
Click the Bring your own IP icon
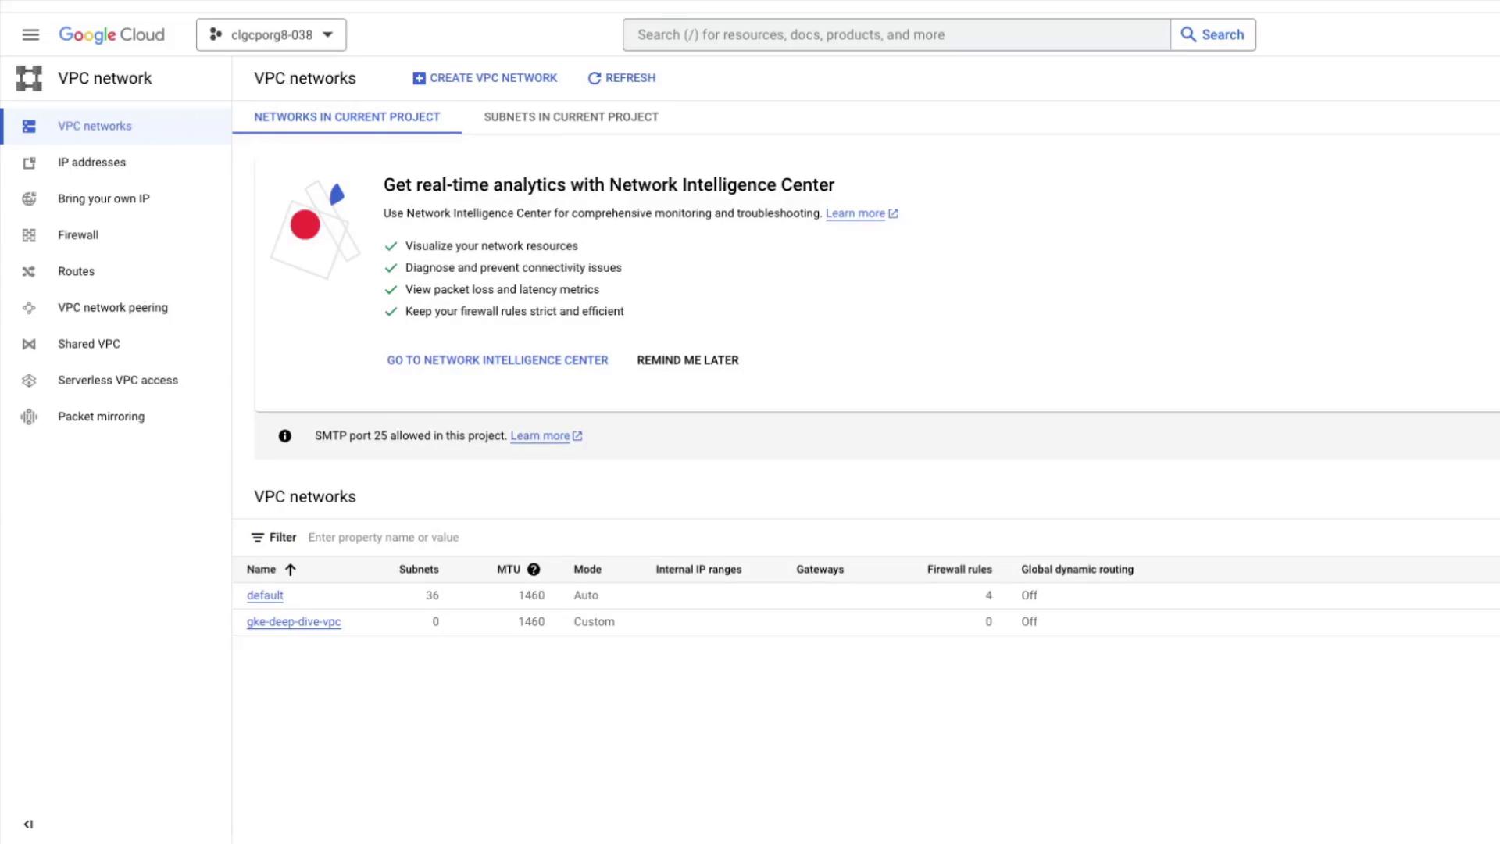coord(29,198)
